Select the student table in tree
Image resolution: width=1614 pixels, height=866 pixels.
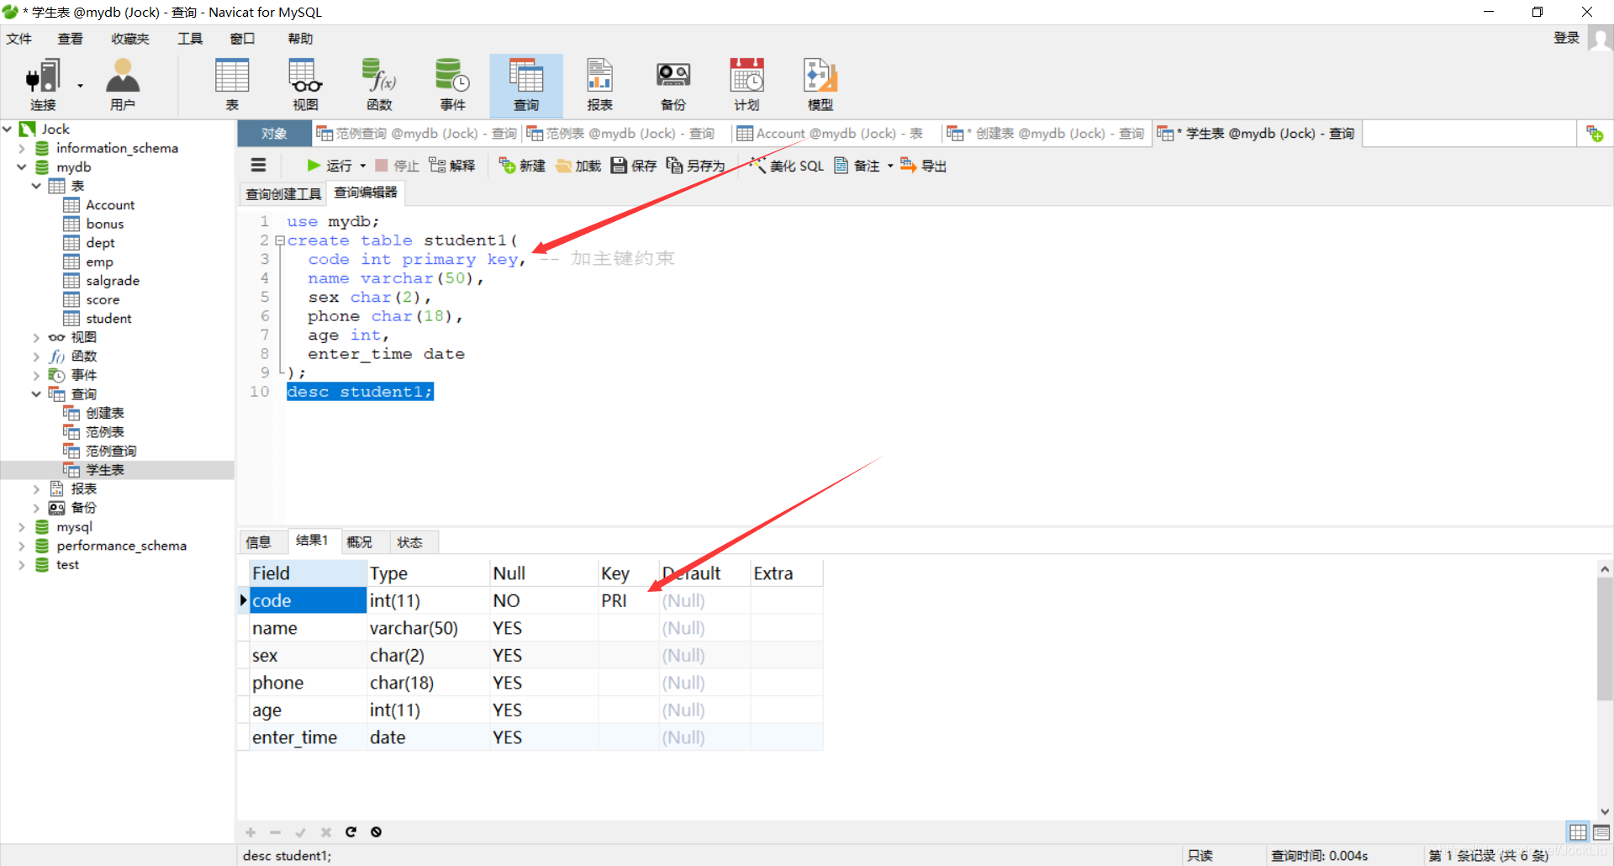coord(108,319)
